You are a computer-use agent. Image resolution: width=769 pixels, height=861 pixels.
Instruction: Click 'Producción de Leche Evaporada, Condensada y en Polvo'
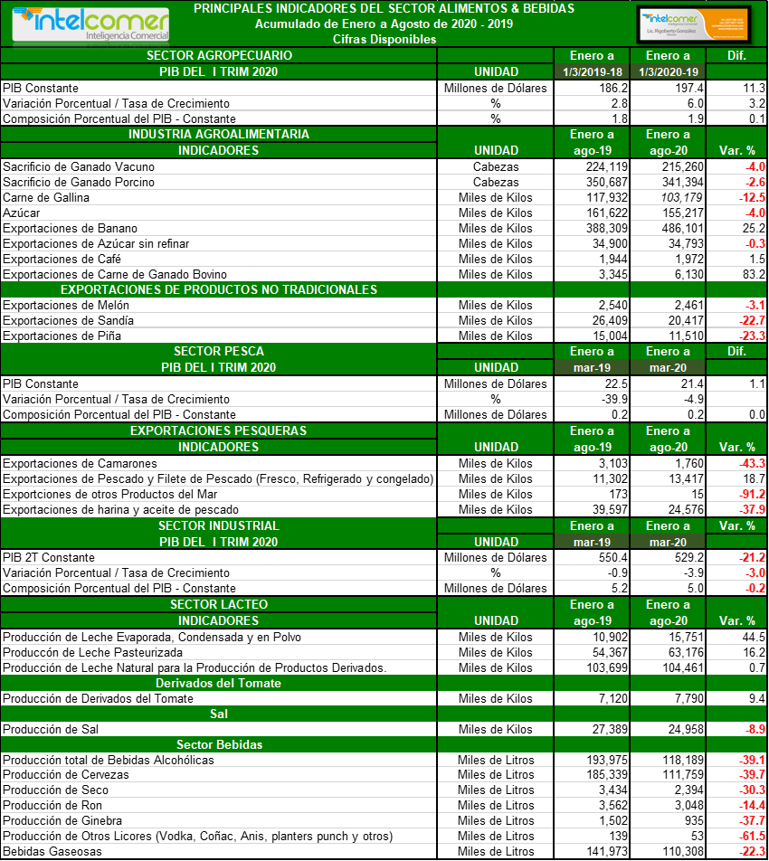pyautogui.click(x=152, y=637)
